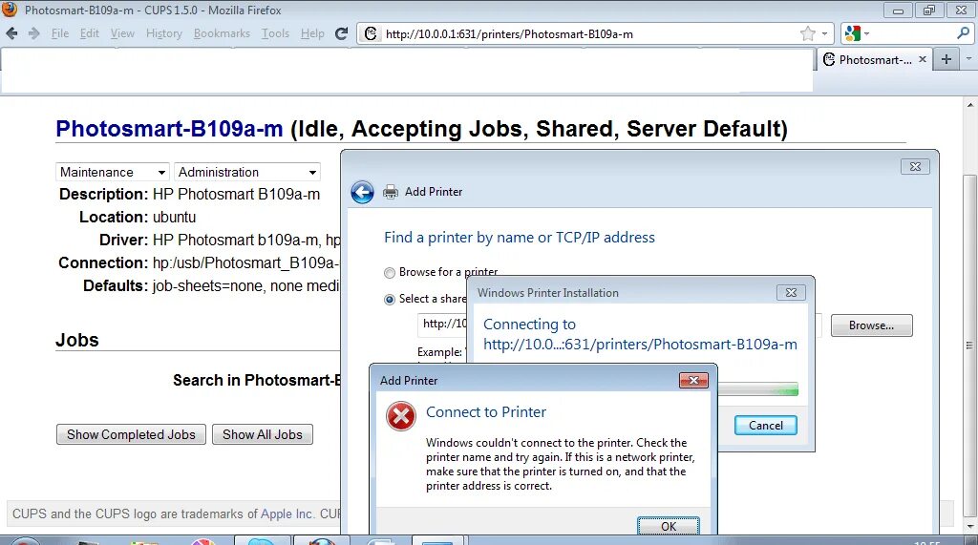The width and height of the screenshot is (978, 545).
Task: Open the View menu
Action: [x=122, y=33]
